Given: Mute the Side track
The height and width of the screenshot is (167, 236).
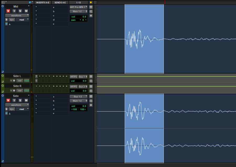Looking at the screenshot, I should (26, 100).
